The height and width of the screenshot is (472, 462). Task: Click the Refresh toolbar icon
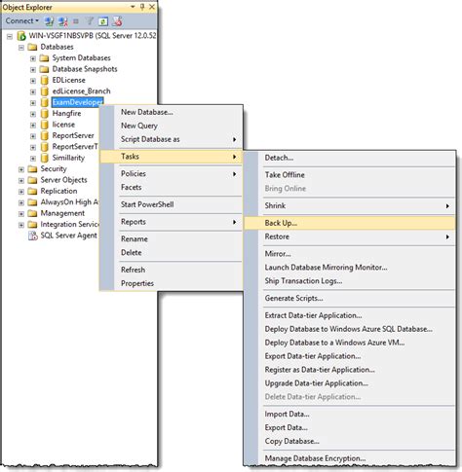click(x=103, y=21)
